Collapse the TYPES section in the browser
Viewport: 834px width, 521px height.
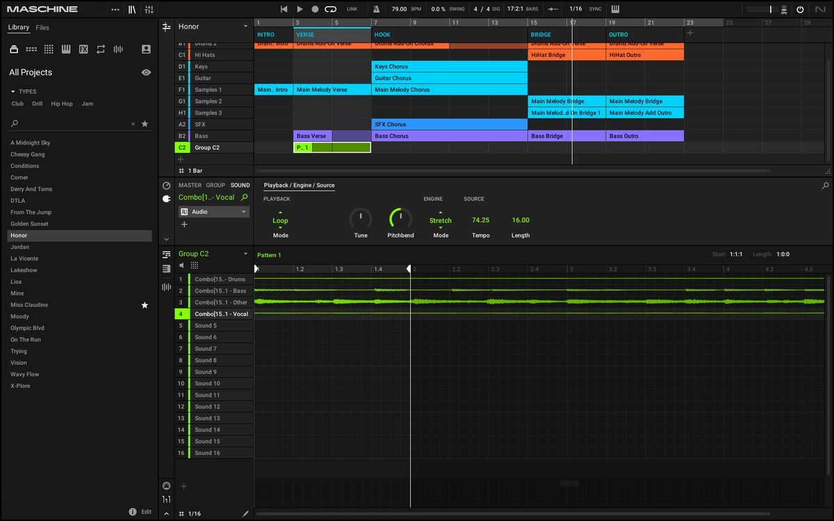13,92
